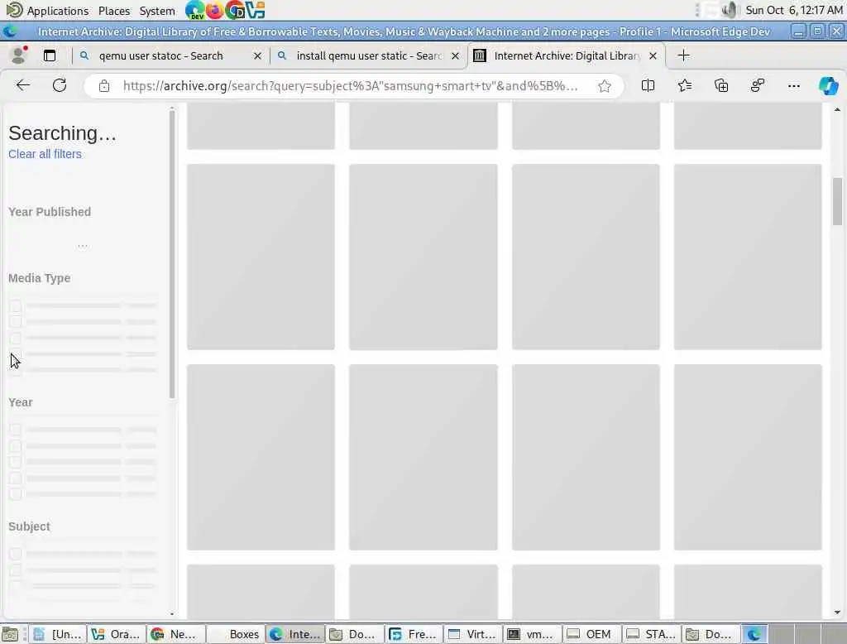
Task: Open split screen view
Action: pyautogui.click(x=648, y=85)
